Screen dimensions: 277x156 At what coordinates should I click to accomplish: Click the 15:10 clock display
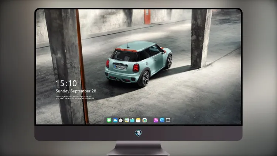(66, 83)
